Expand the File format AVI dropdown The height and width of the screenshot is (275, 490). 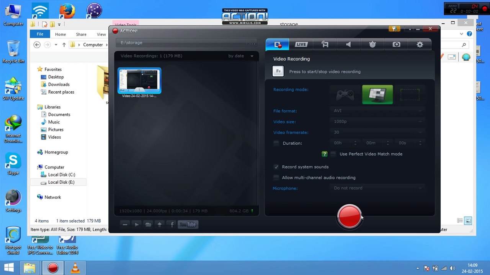click(x=377, y=111)
